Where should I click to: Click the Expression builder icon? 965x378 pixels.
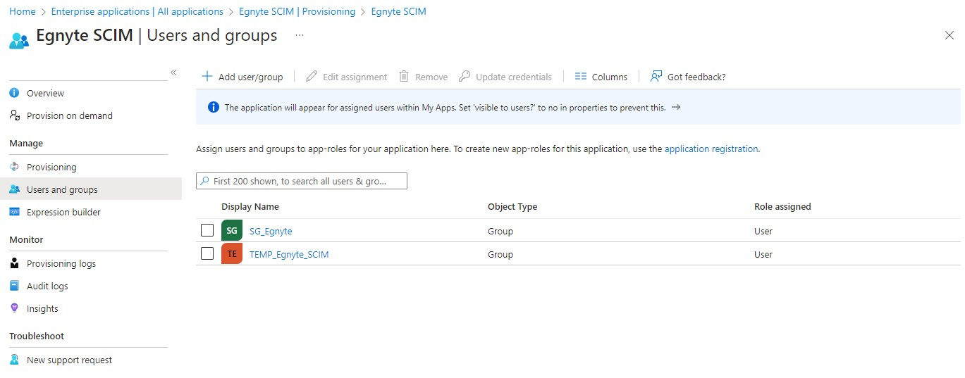[x=14, y=212]
